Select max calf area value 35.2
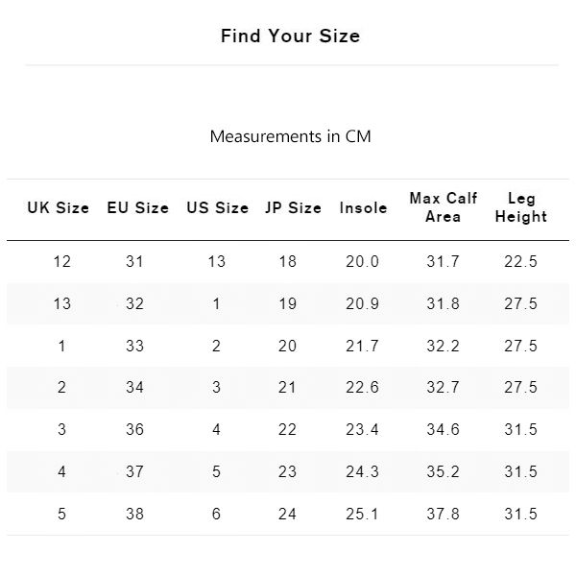 443,472
